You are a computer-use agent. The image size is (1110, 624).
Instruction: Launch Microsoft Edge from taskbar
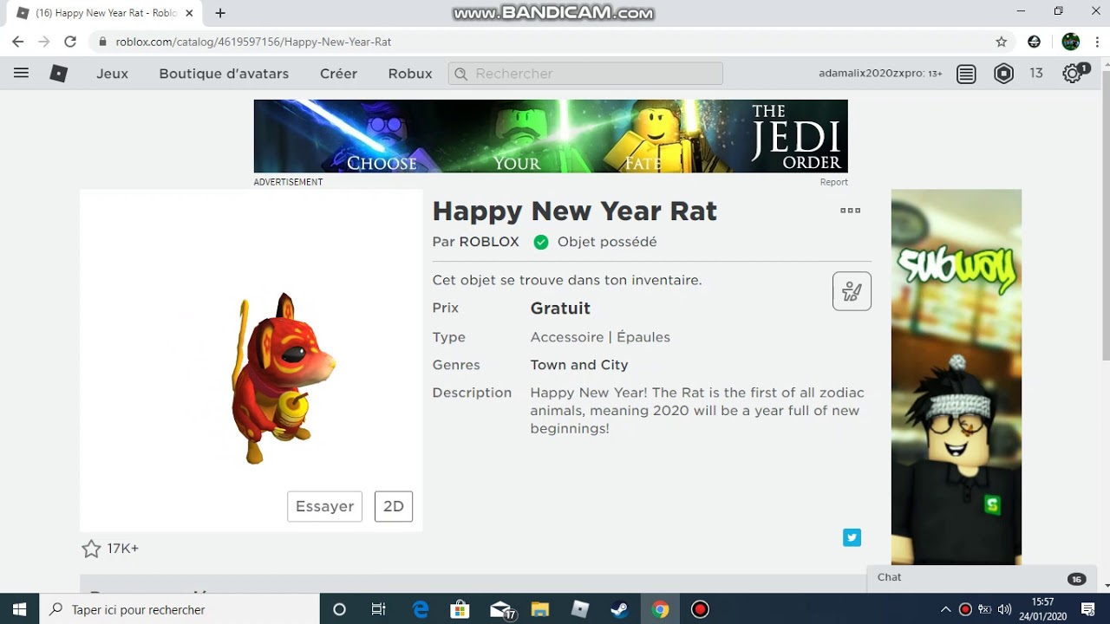(421, 609)
